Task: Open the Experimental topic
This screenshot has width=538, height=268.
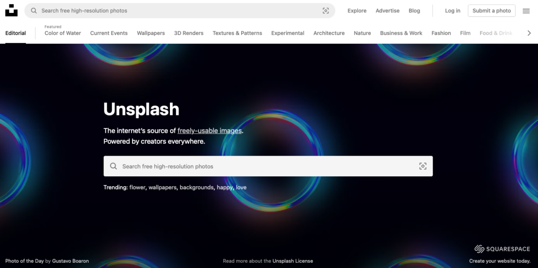Action: (x=288, y=33)
